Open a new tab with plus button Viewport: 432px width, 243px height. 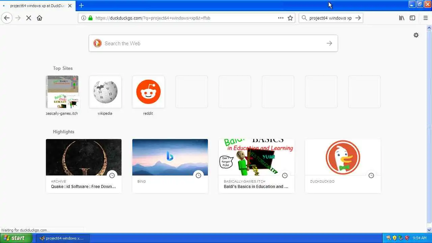[x=81, y=5]
